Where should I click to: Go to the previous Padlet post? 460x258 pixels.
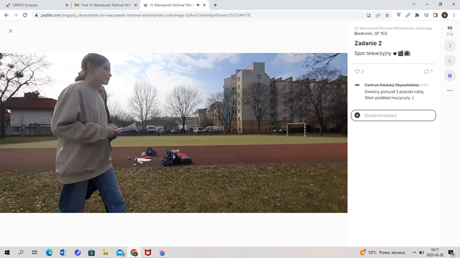click(450, 61)
